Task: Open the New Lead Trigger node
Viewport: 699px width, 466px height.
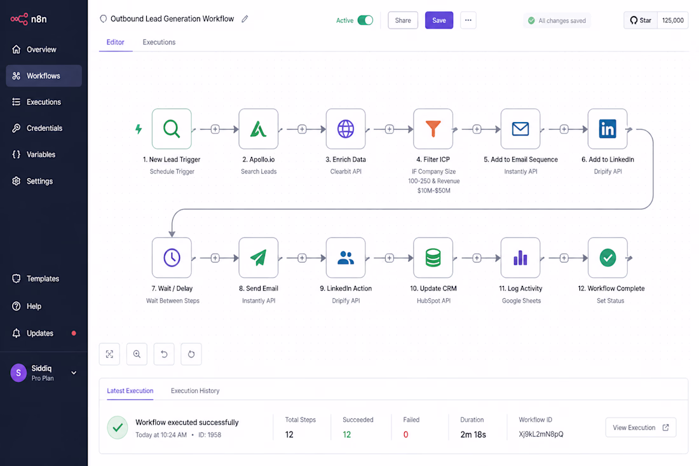Action: (172, 129)
